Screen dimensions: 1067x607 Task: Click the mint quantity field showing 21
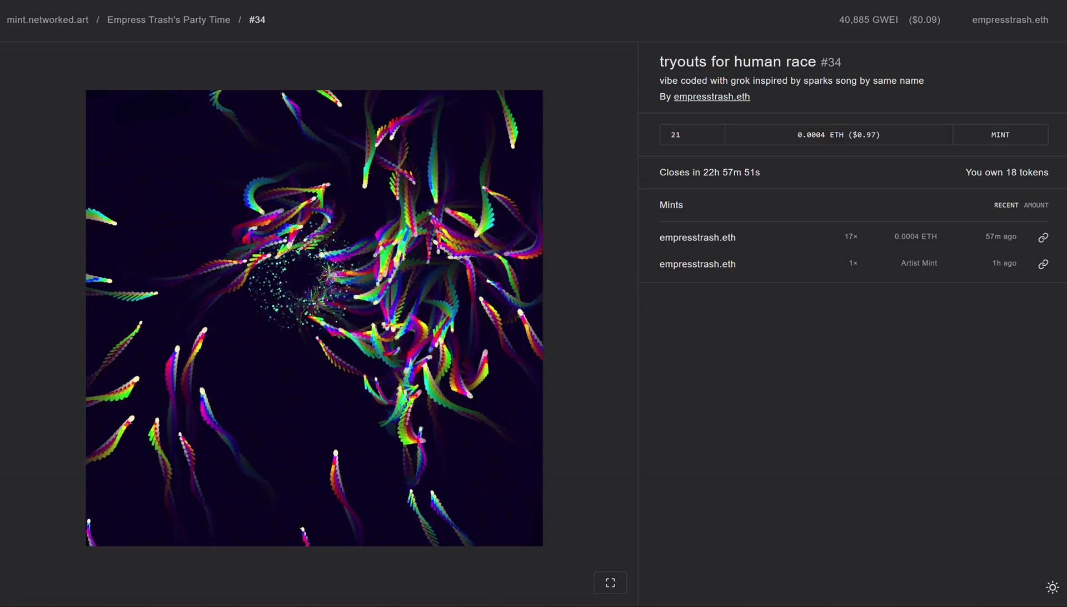click(x=691, y=135)
